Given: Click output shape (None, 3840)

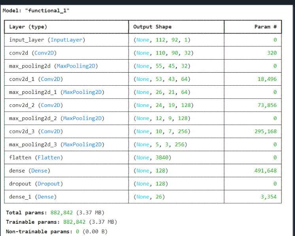Looking at the screenshot, I should pos(152,157).
